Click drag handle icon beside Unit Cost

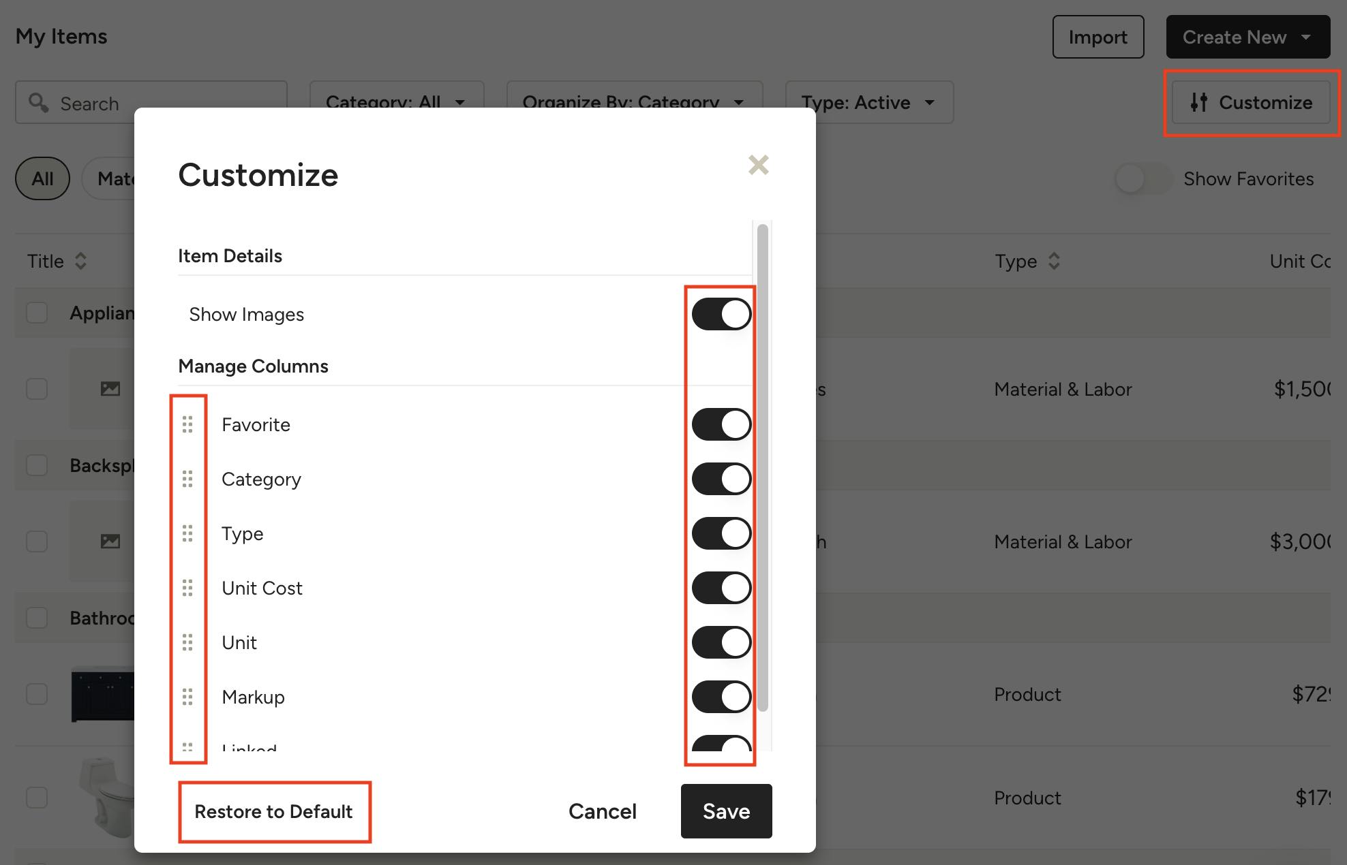(187, 588)
